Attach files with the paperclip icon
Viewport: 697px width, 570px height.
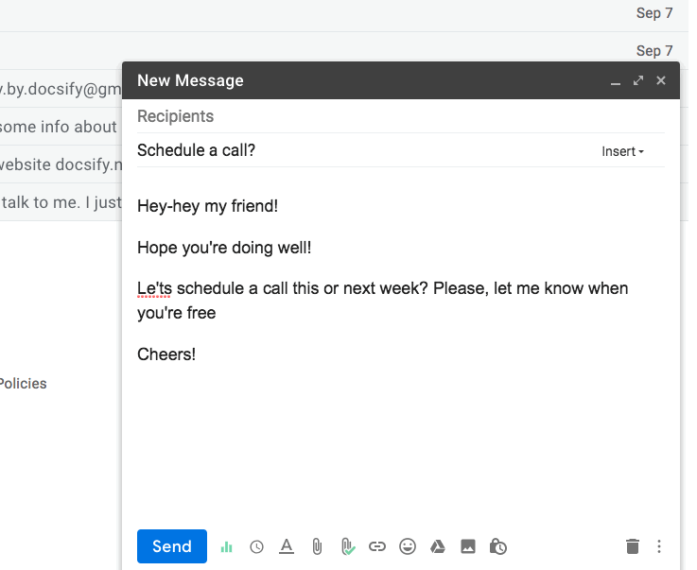click(317, 546)
